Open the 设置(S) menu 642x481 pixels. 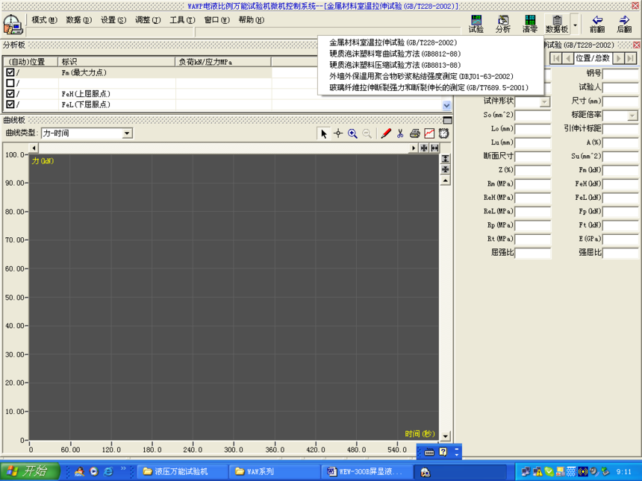pos(113,20)
